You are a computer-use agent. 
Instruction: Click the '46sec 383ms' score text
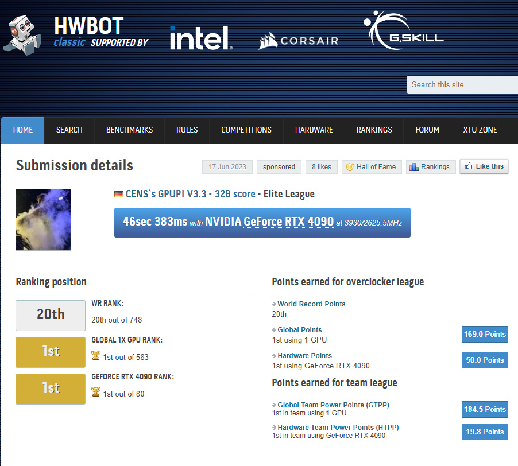(x=155, y=222)
